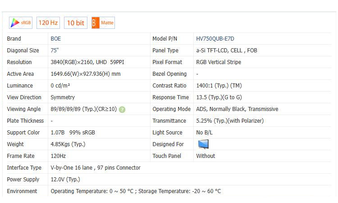The image size is (338, 203).
Task: Click the Bezel Opening label
Action: tap(169, 74)
